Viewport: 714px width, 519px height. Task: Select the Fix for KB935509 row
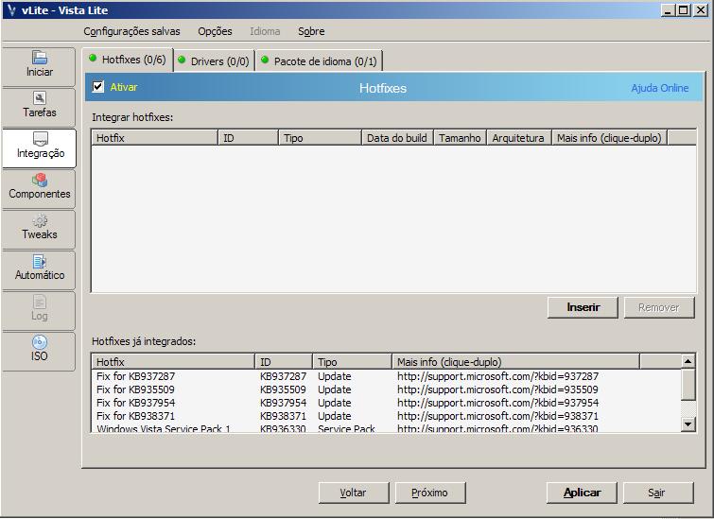tap(386, 389)
